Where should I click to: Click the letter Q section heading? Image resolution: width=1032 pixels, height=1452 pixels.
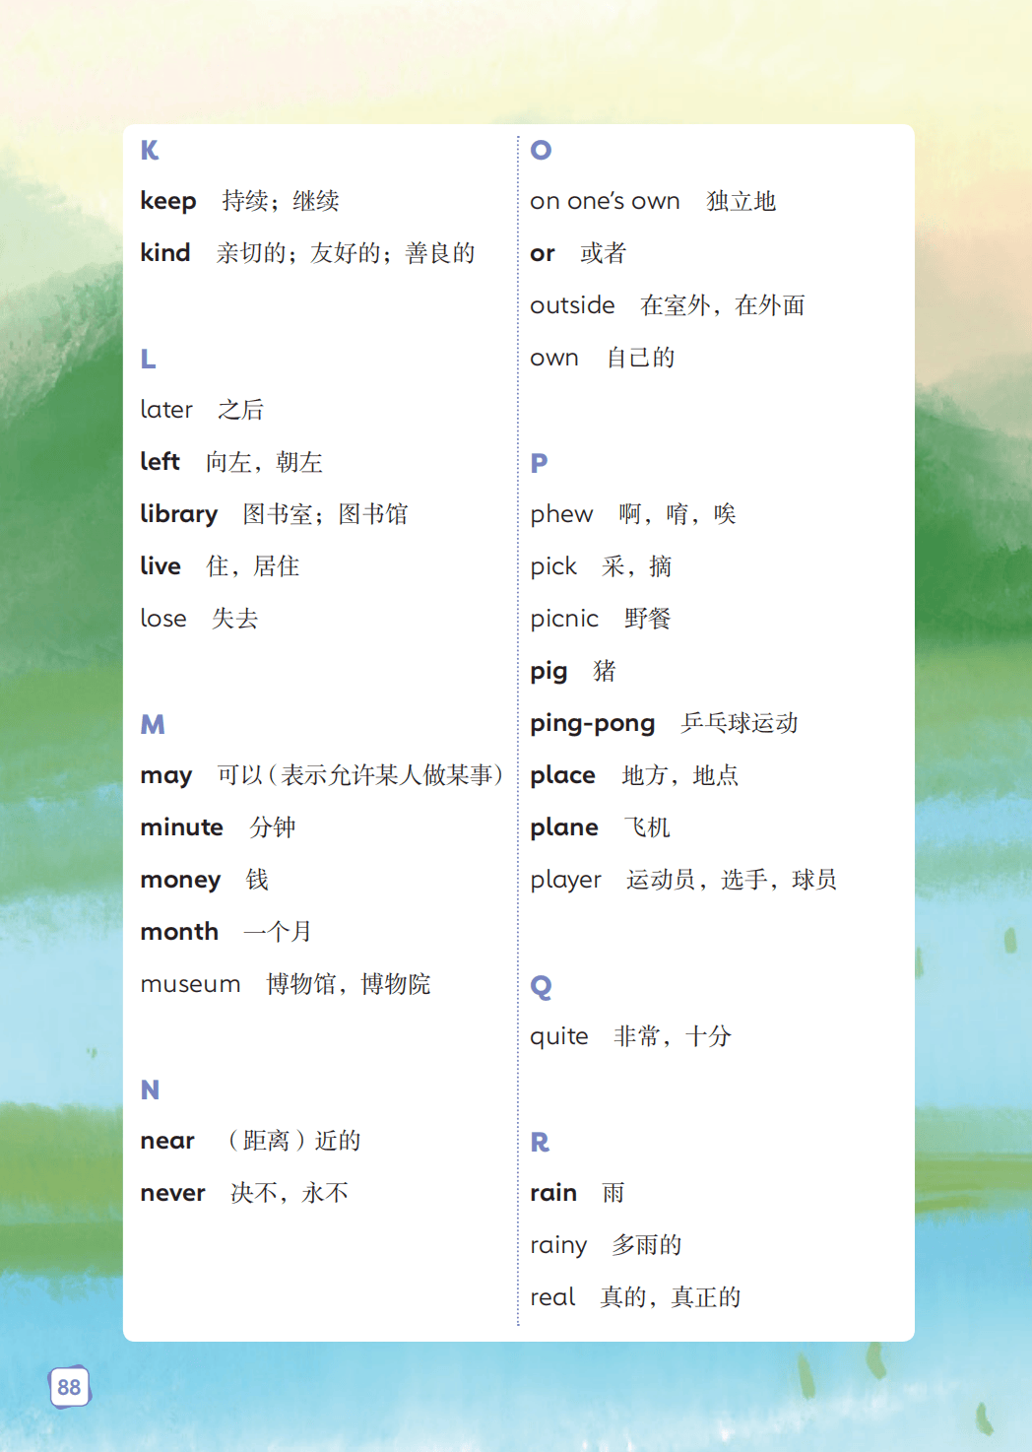541,986
